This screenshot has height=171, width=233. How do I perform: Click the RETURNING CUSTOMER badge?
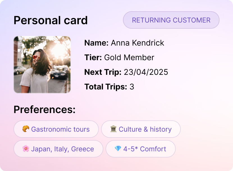(171, 20)
